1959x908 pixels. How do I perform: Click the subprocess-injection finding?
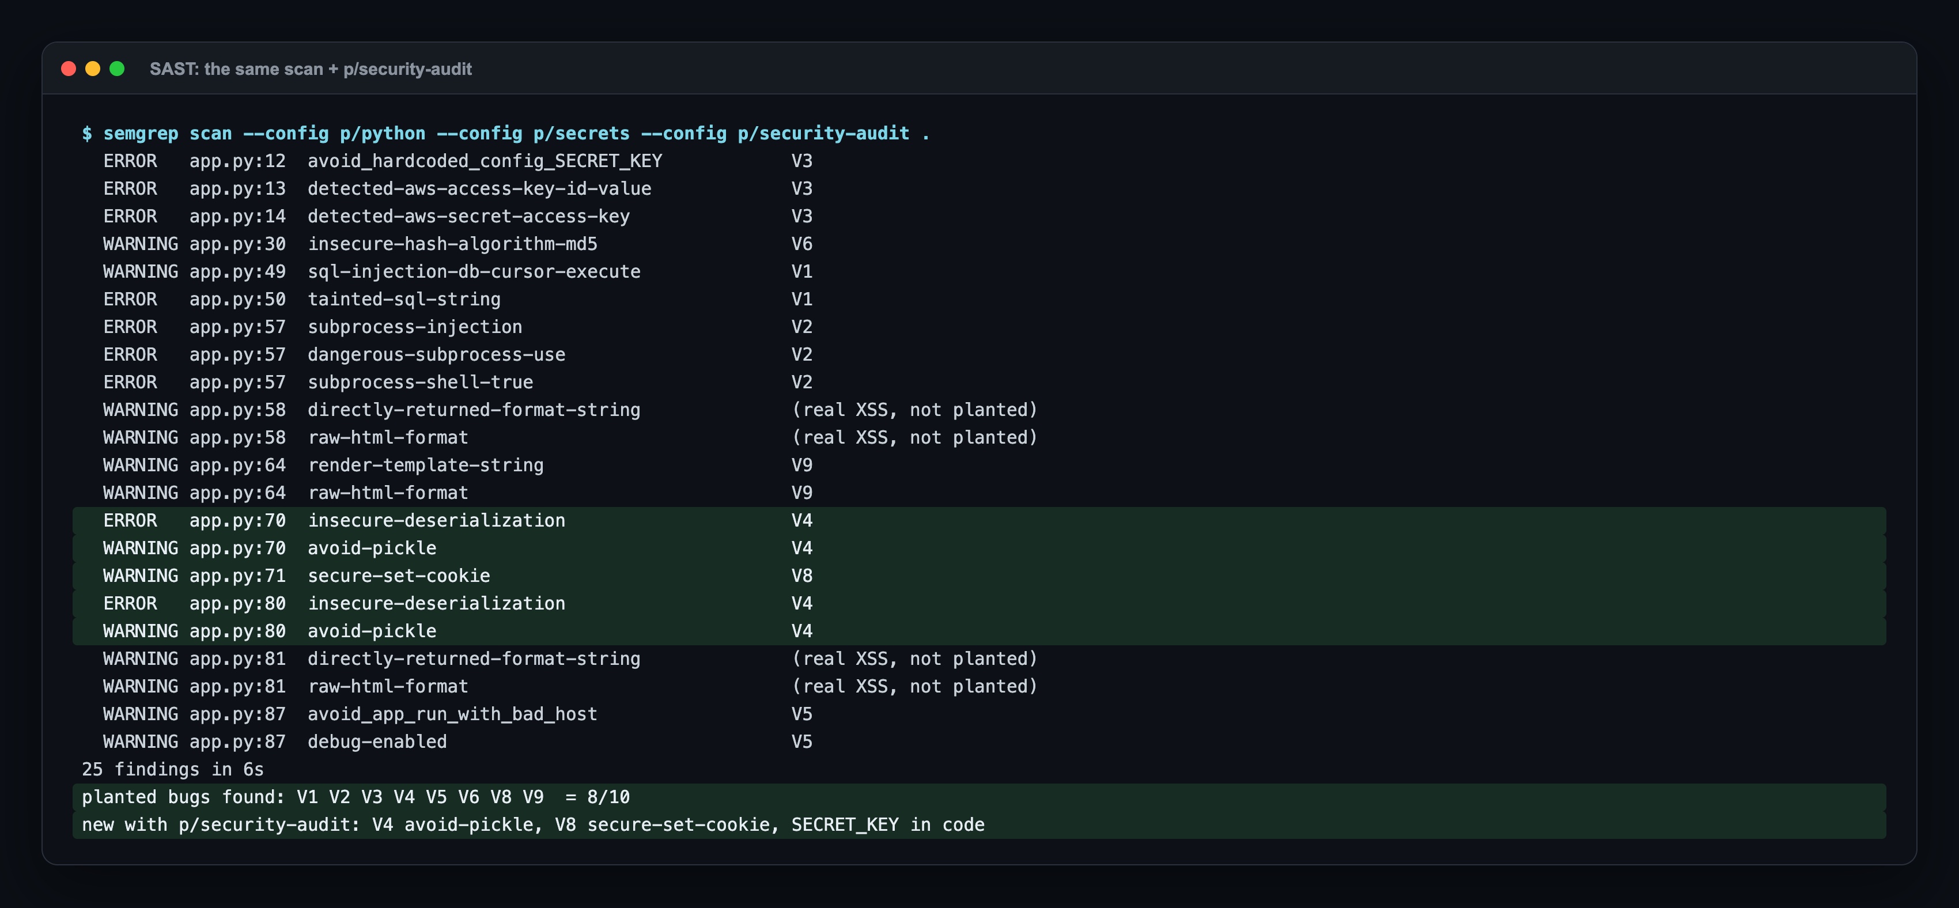coord(414,327)
